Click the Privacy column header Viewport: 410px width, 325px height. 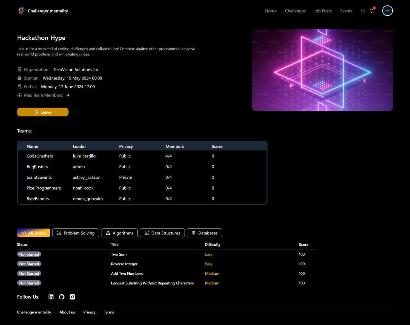pyautogui.click(x=126, y=146)
